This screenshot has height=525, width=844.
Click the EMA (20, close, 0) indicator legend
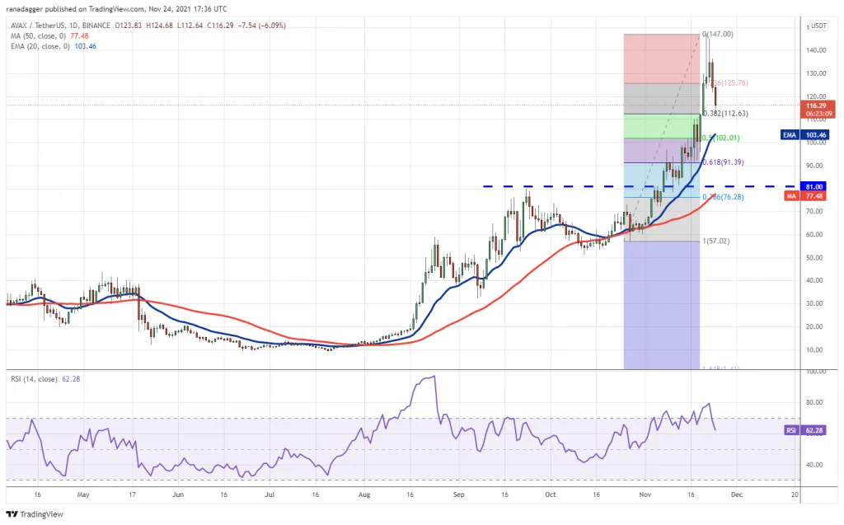click(x=42, y=47)
